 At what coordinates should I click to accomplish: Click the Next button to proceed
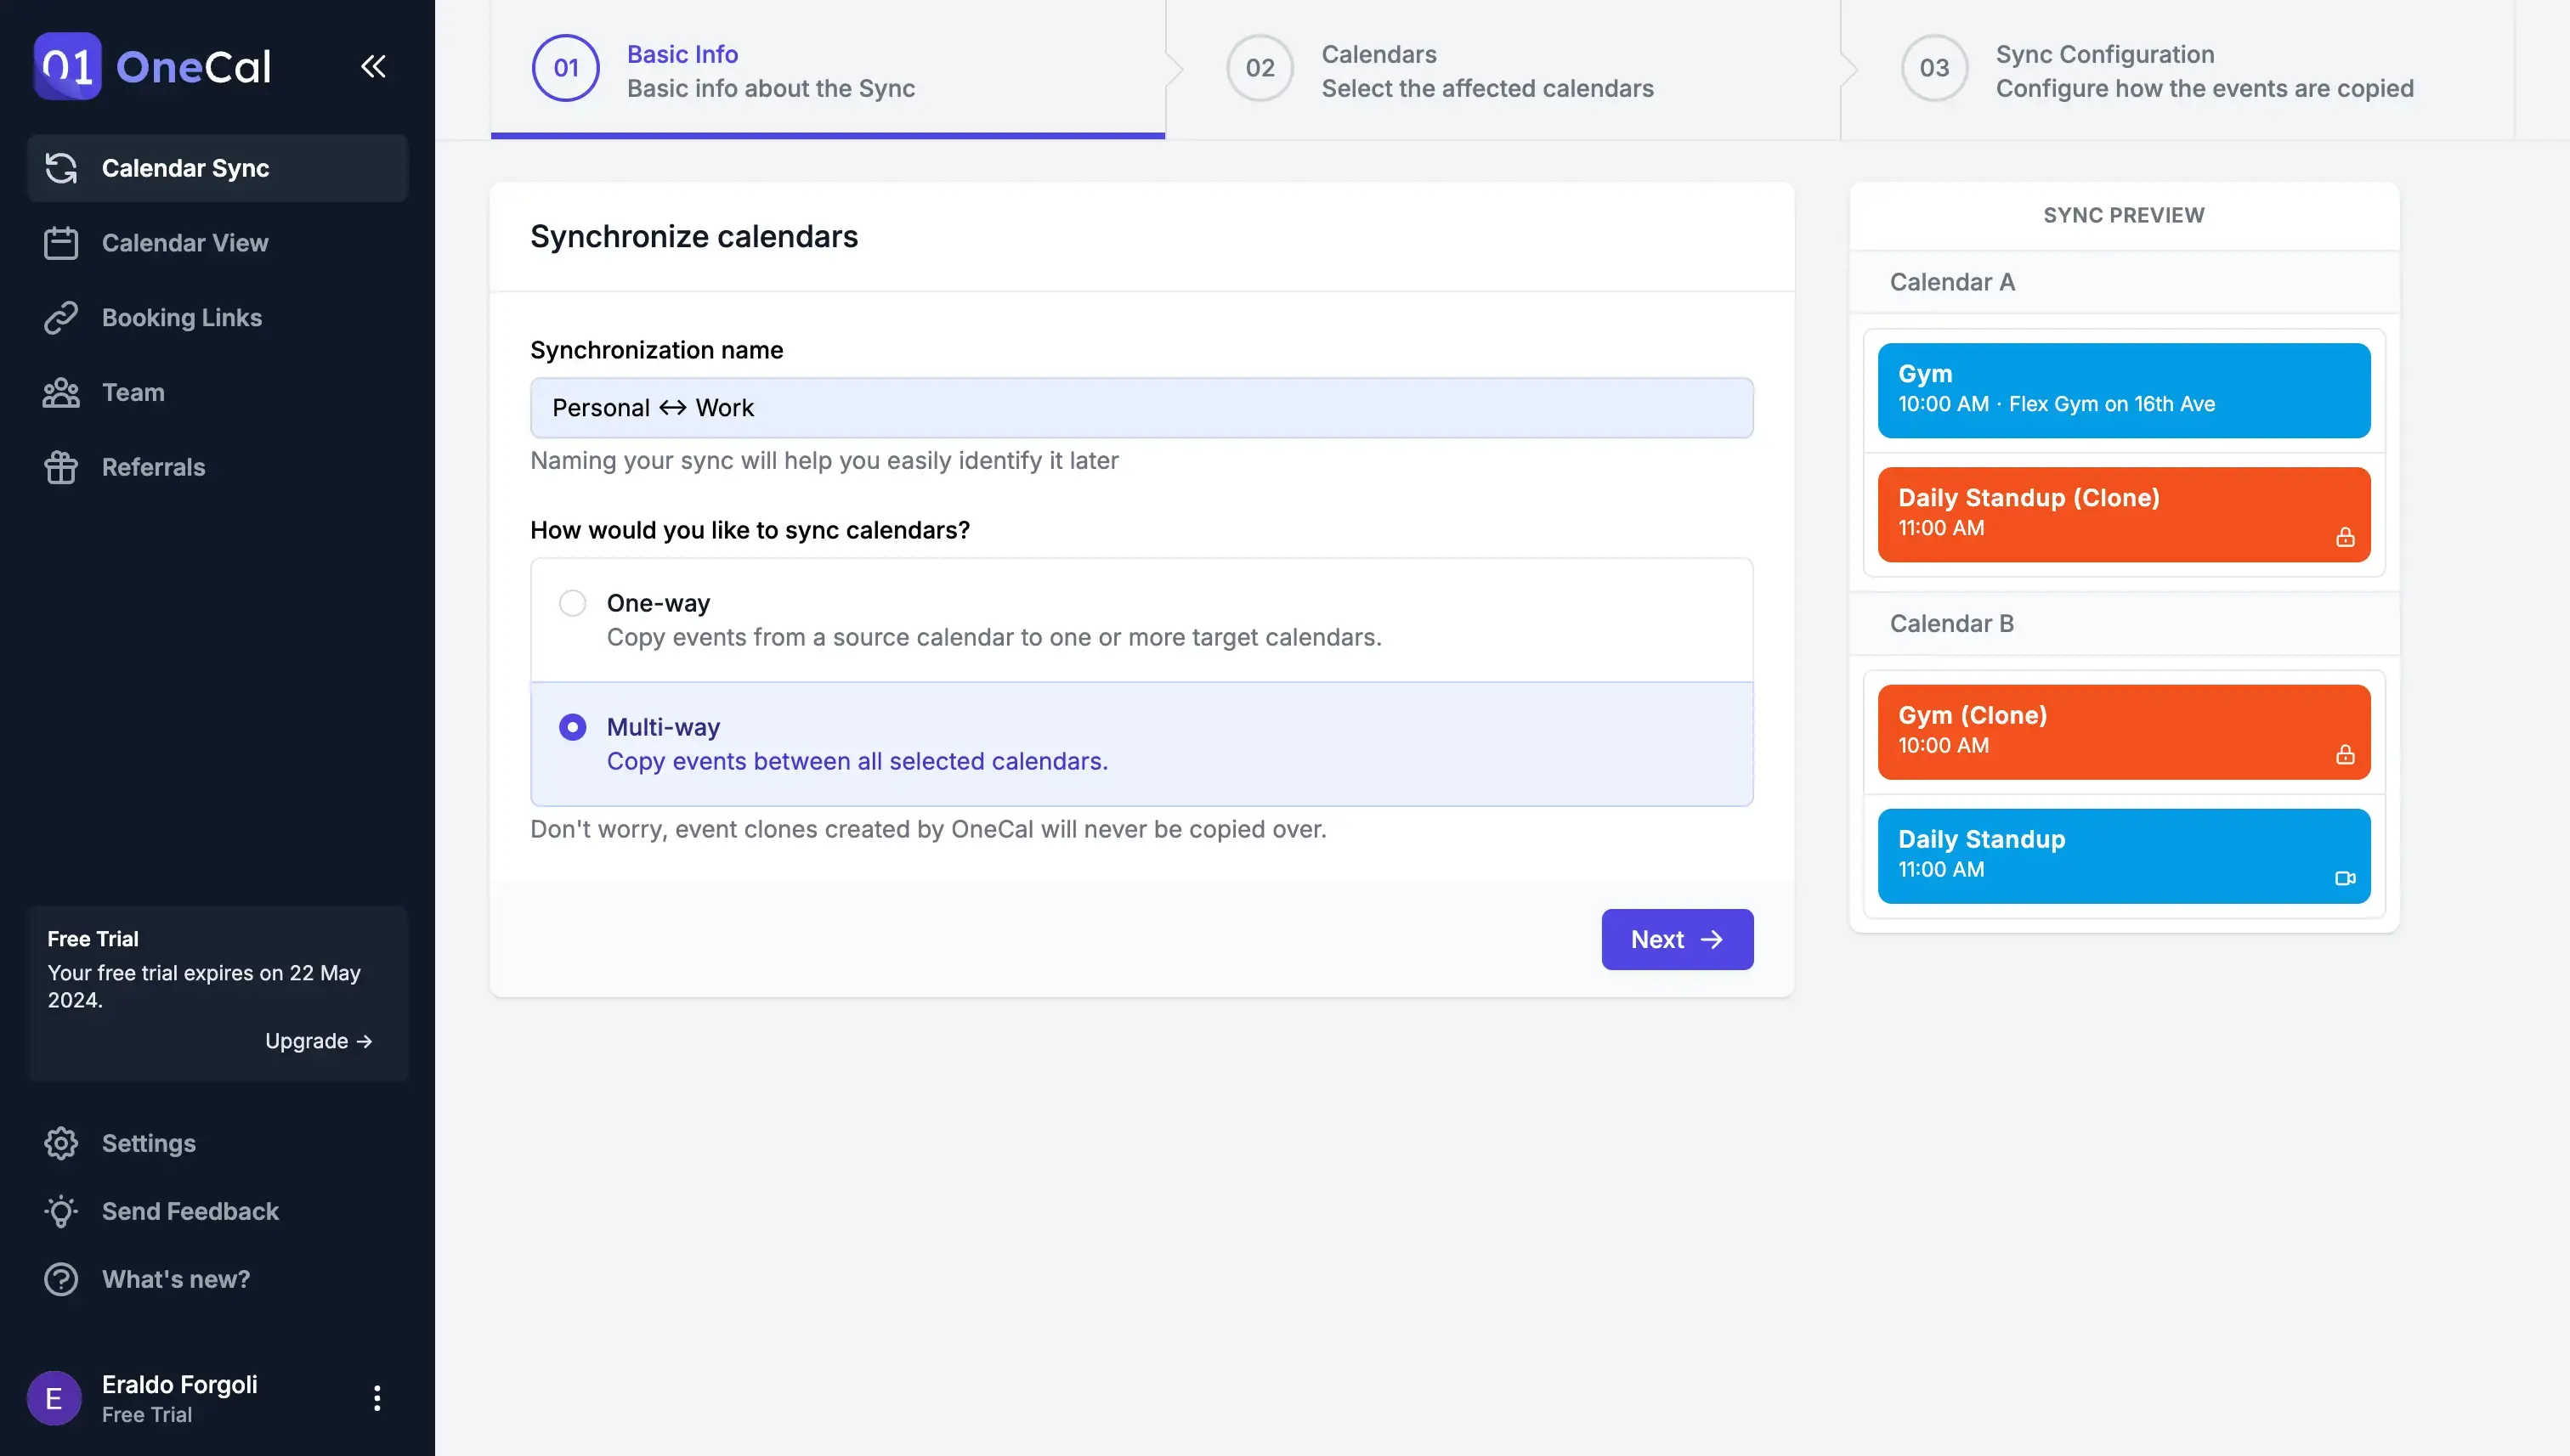[1677, 939]
